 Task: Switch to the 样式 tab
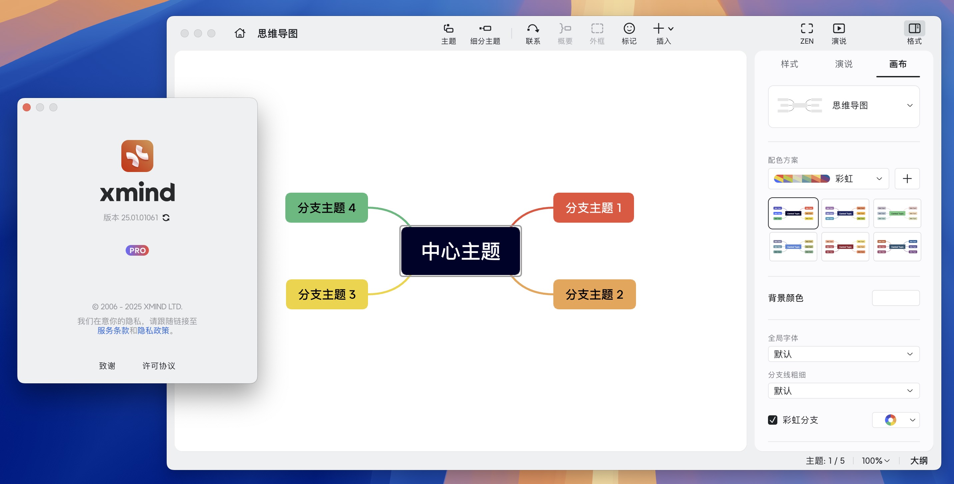coord(789,64)
